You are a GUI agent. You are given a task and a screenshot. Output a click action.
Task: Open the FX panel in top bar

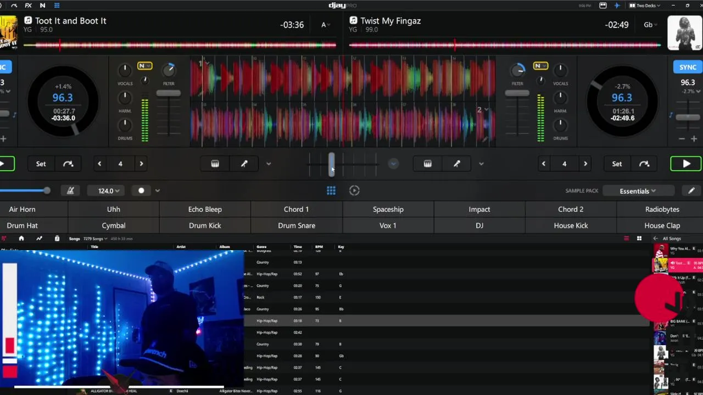click(28, 5)
